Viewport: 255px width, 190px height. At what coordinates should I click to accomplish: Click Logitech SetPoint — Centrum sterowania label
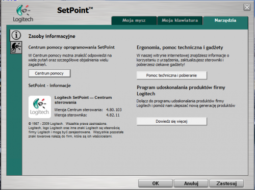coord(83,100)
